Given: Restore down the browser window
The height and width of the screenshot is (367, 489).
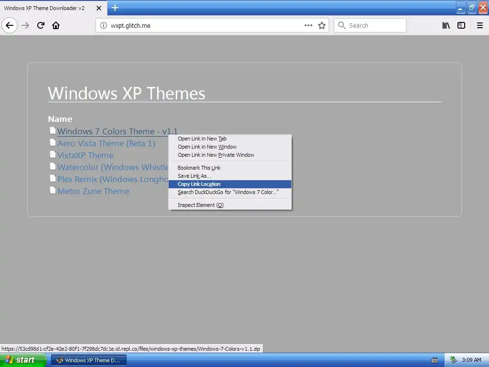Looking at the screenshot, I should pos(471,8).
